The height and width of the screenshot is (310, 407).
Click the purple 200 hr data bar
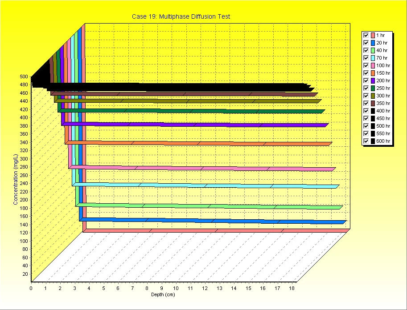(195, 125)
